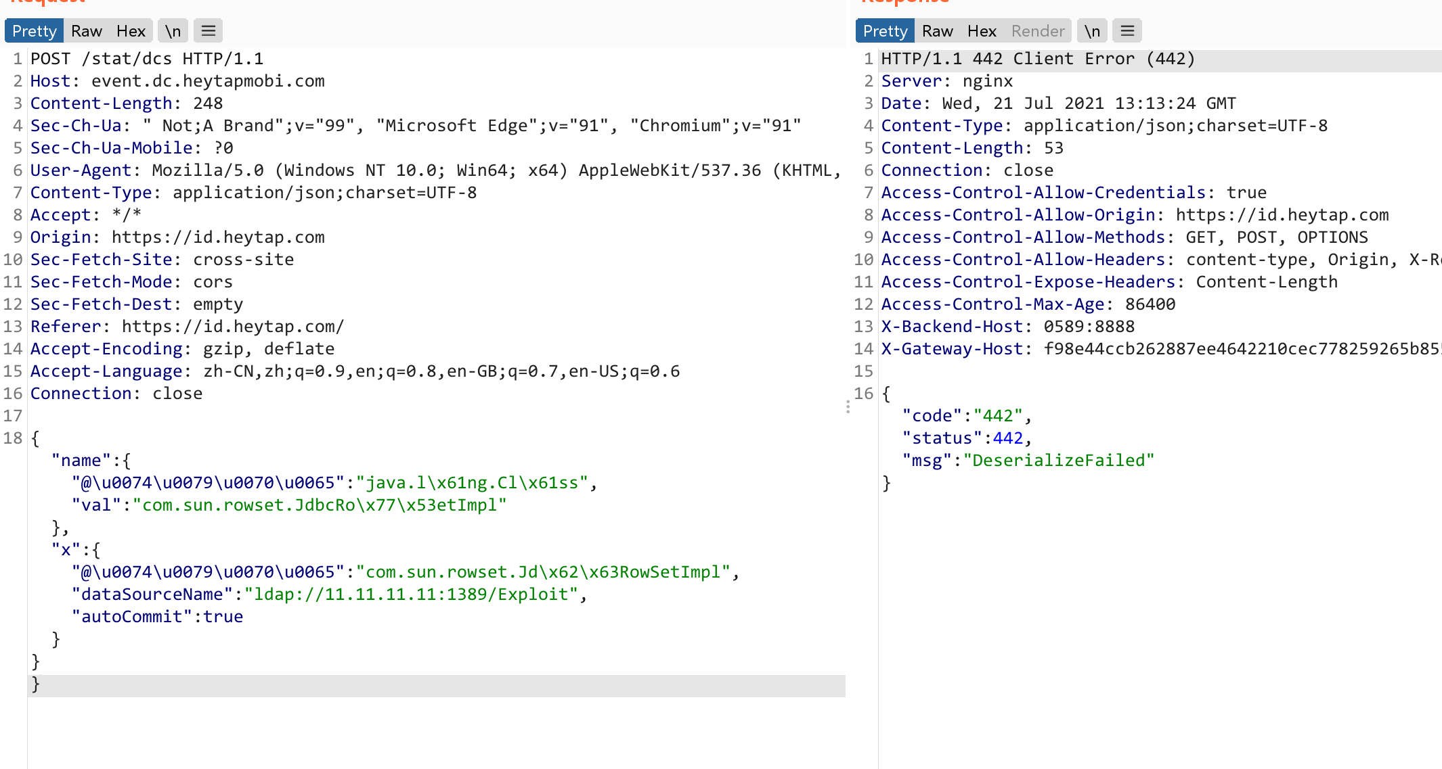Toggle request newline display (\n) button
This screenshot has width=1442, height=769.
tap(173, 31)
